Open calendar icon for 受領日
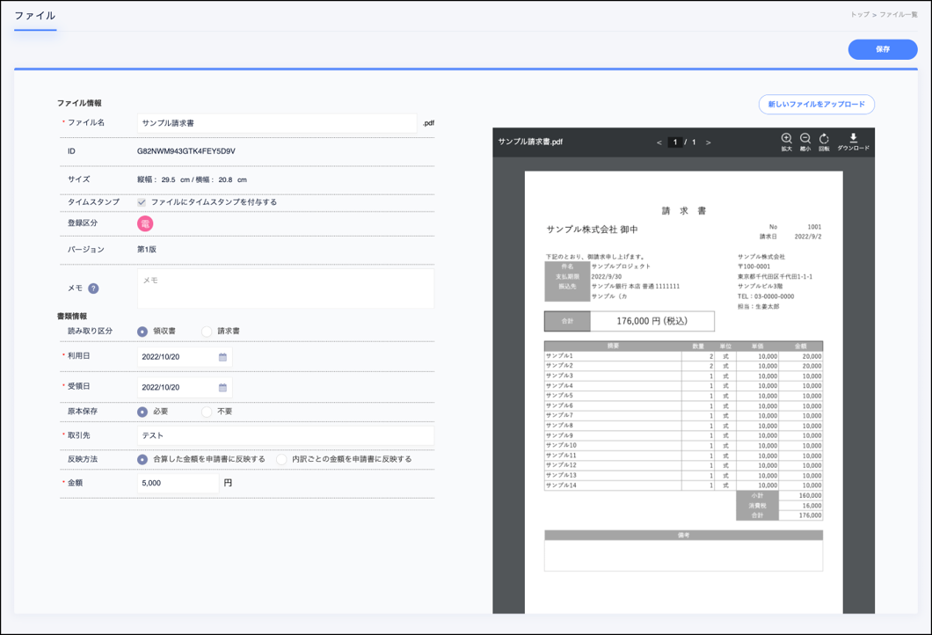Viewport: 932px width, 635px height. coord(222,387)
